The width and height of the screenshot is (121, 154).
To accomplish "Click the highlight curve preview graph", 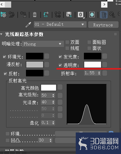I will (x=87, y=104).
